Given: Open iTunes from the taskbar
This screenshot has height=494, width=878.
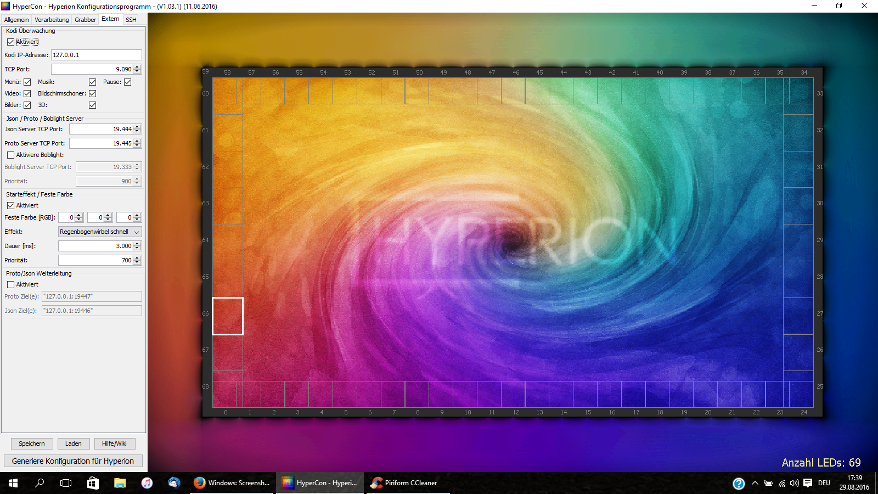Looking at the screenshot, I should pos(147,483).
